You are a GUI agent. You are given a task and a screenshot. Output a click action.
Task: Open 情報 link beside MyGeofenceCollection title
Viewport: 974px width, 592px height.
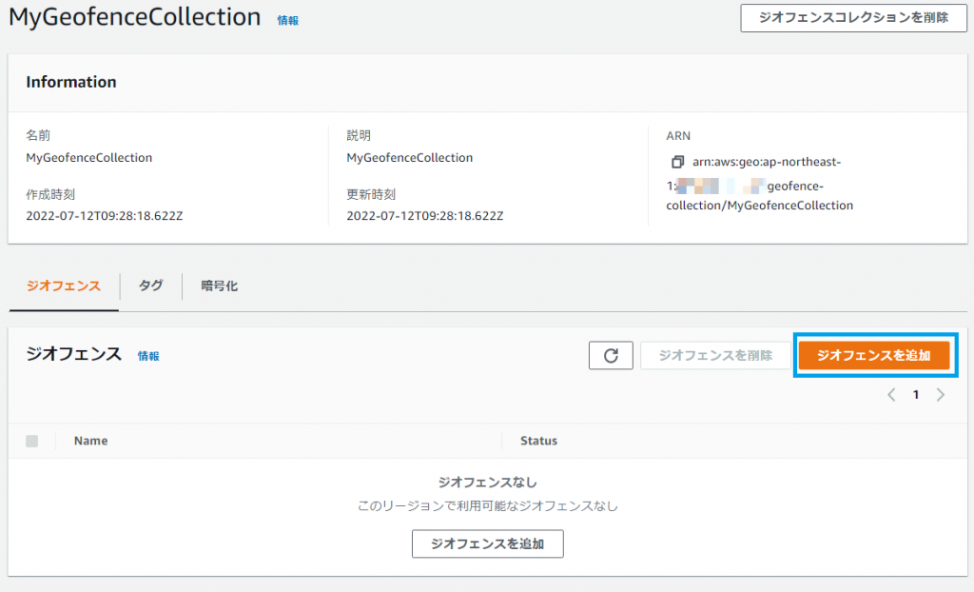point(287,19)
